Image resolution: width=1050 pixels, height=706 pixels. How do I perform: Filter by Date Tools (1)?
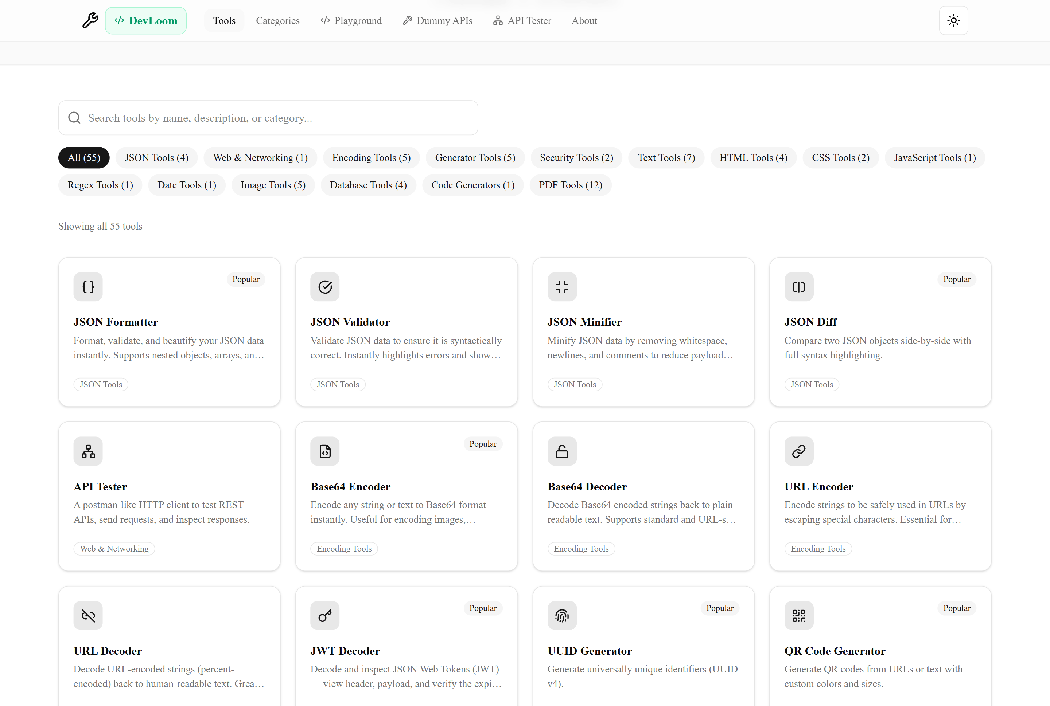tap(187, 185)
